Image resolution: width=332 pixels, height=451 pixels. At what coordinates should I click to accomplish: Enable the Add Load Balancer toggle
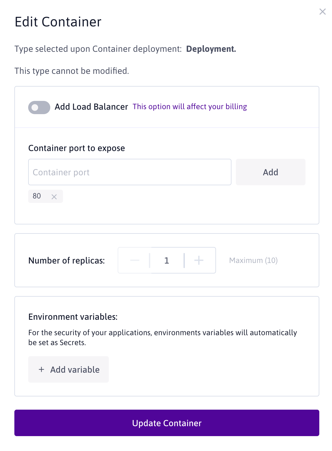[39, 107]
